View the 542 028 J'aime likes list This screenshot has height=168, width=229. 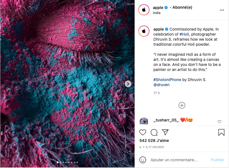[154, 141]
